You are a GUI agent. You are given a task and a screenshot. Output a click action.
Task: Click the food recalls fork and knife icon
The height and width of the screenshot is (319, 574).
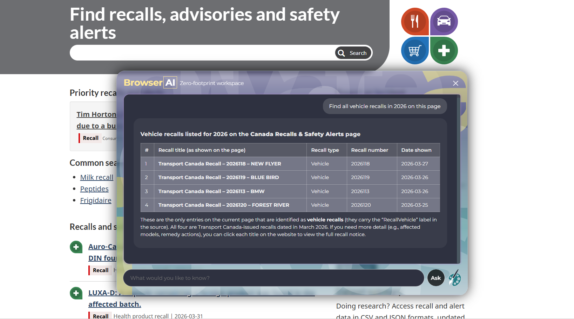click(x=415, y=21)
